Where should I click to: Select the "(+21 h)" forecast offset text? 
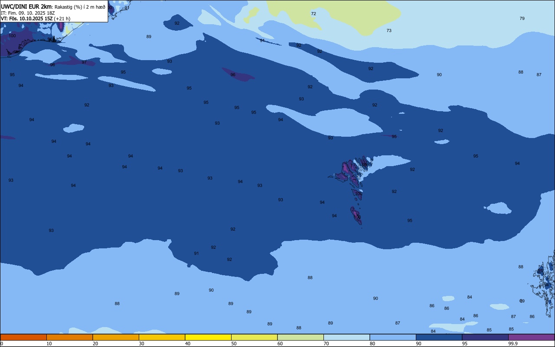click(x=62, y=19)
